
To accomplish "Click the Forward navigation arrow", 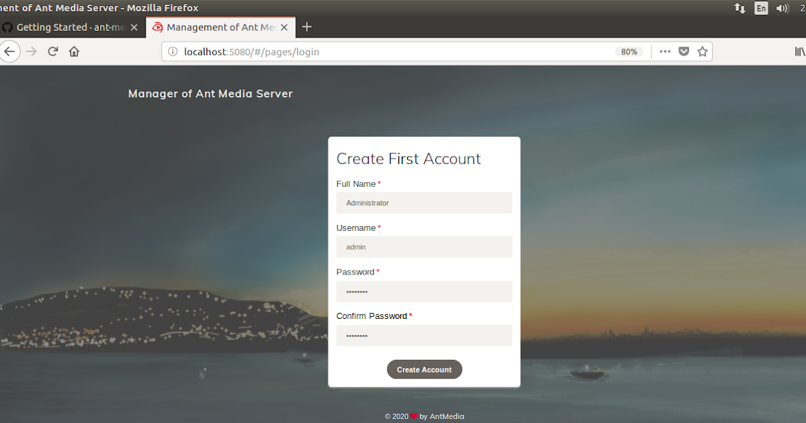I will [x=32, y=52].
